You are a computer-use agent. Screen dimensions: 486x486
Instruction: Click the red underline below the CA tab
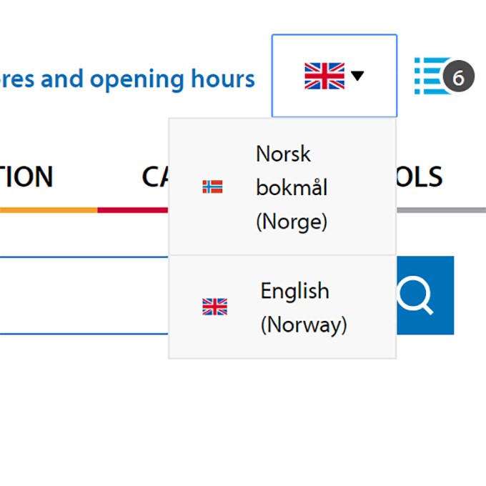pos(132,210)
